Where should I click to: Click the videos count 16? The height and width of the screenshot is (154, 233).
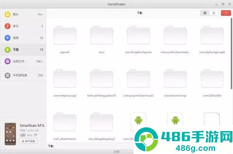(x=42, y=38)
